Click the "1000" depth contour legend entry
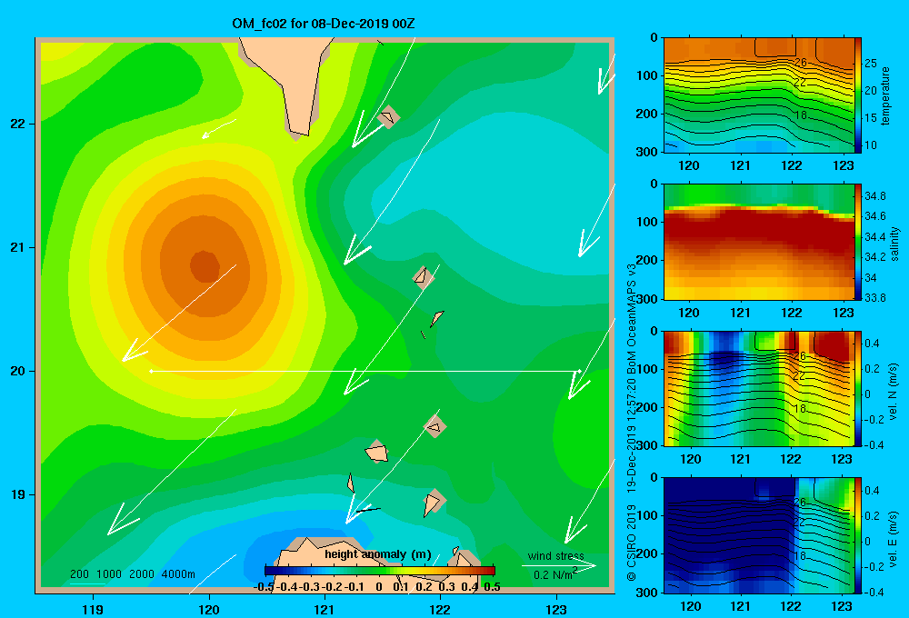Image resolution: width=909 pixels, height=618 pixels. click(x=109, y=574)
